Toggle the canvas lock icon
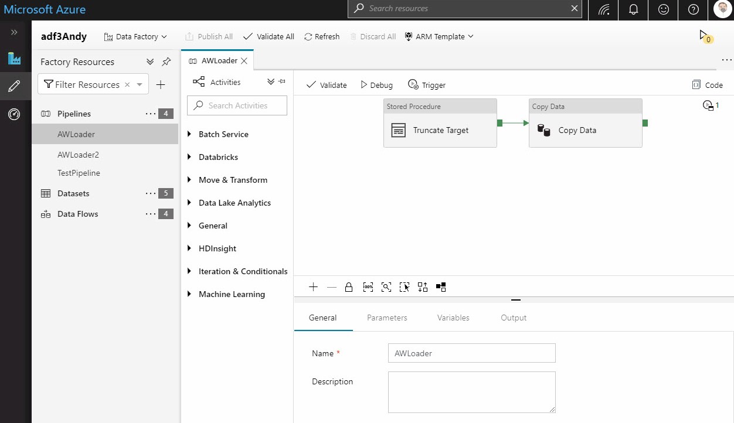The height and width of the screenshot is (423, 734). [x=349, y=287]
